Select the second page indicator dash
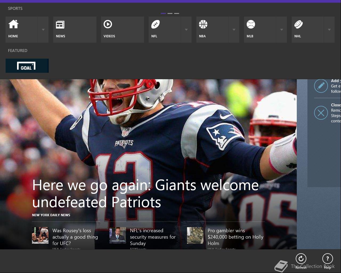This screenshot has width=341, height=273. [170, 13]
